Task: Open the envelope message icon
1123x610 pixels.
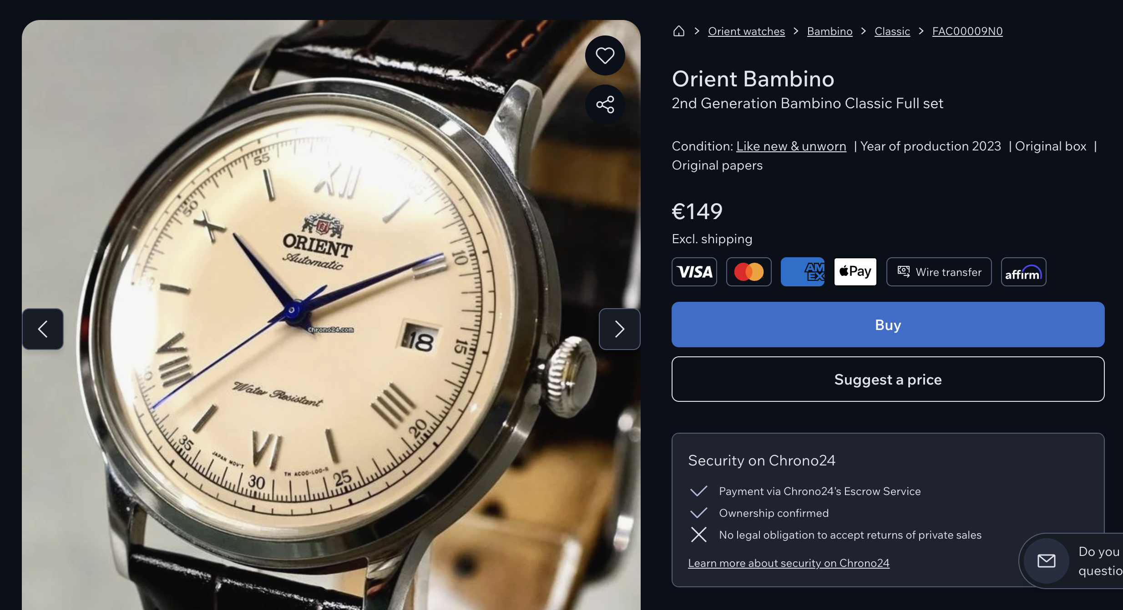Action: (1047, 561)
